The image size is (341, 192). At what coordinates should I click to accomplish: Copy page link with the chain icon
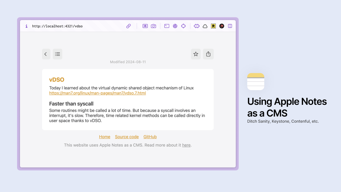[128, 26]
